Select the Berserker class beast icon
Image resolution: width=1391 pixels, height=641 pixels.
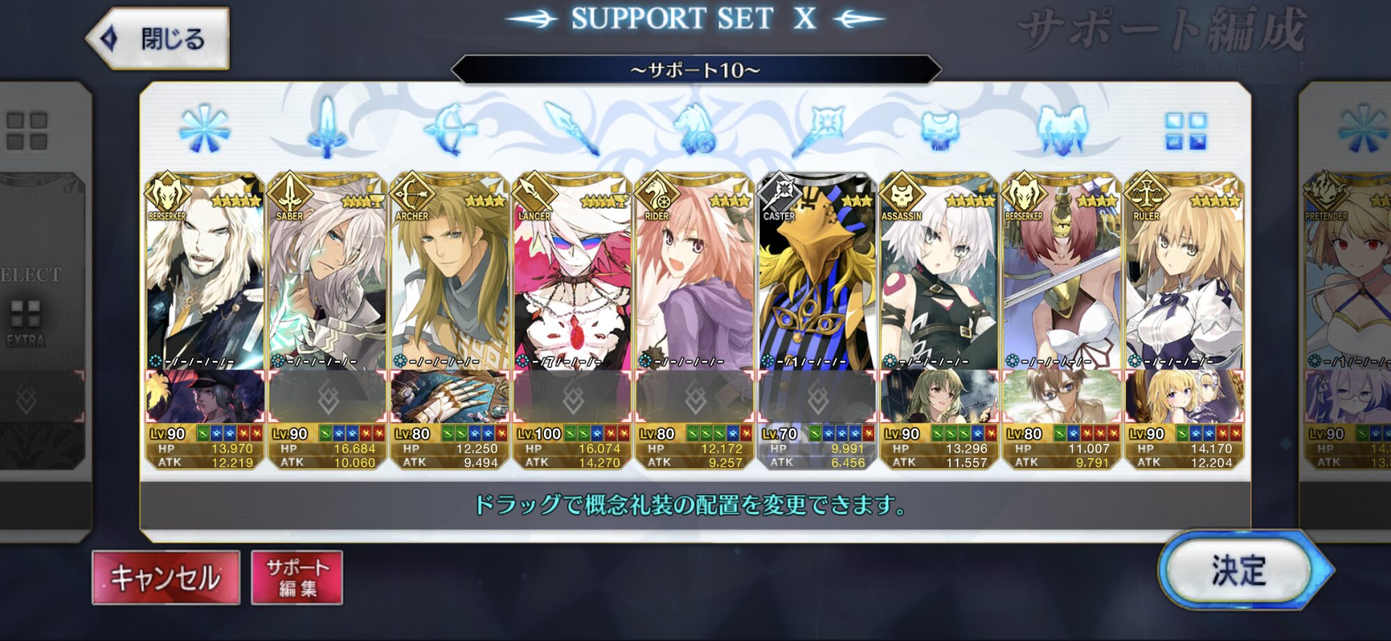1061,130
